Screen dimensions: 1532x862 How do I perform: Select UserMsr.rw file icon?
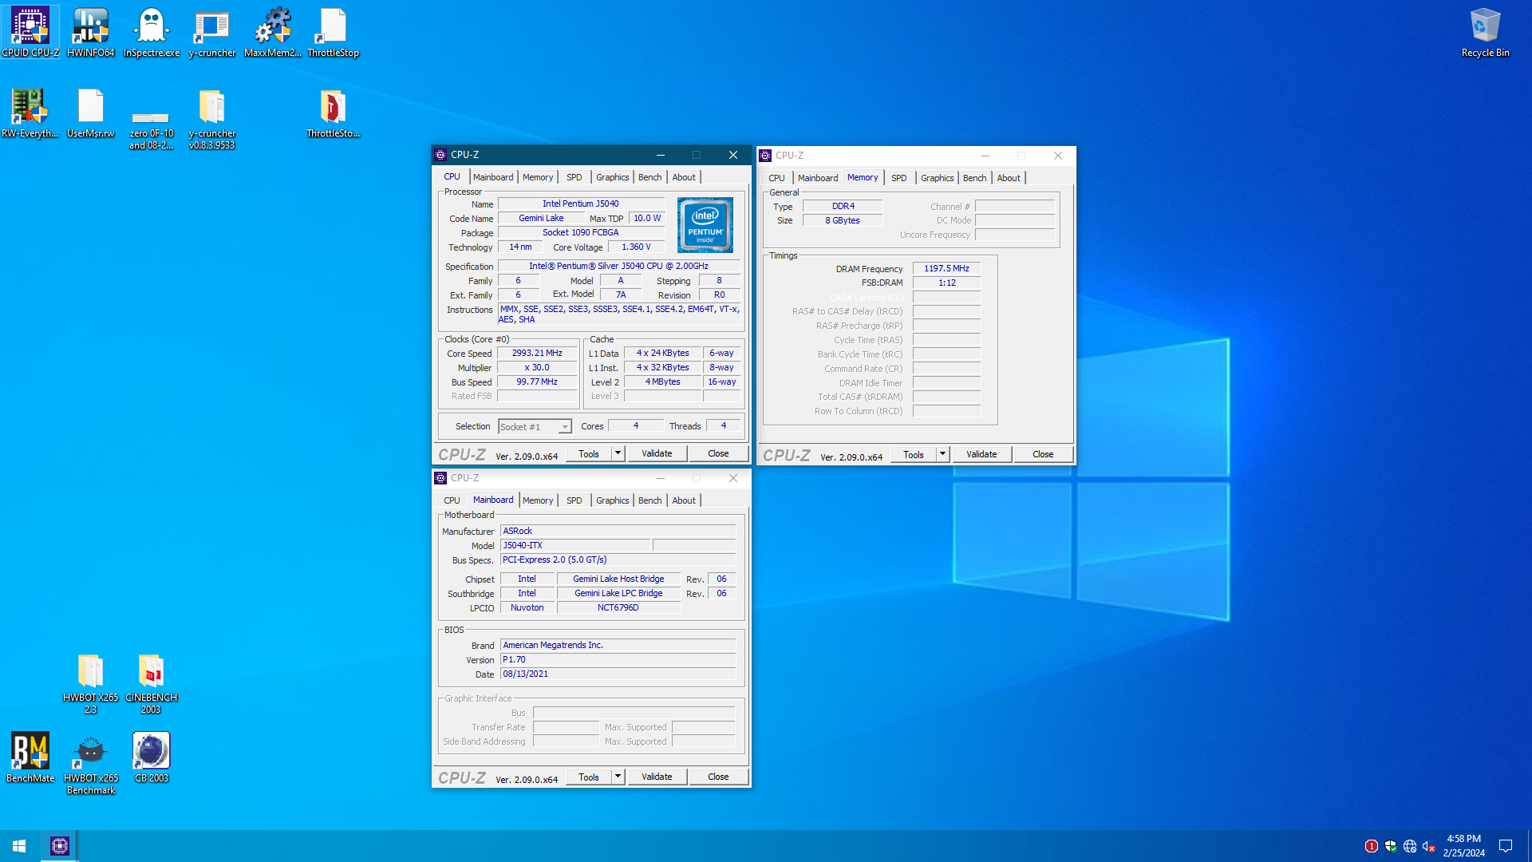[91, 113]
